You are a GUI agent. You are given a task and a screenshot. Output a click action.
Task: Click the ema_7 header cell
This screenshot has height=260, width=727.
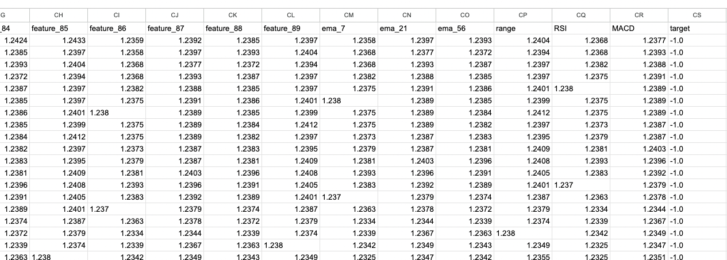tap(349, 28)
